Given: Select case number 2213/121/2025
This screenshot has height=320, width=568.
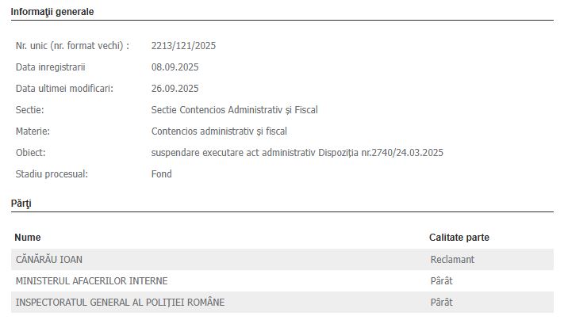Looking at the screenshot, I should click(x=183, y=46).
